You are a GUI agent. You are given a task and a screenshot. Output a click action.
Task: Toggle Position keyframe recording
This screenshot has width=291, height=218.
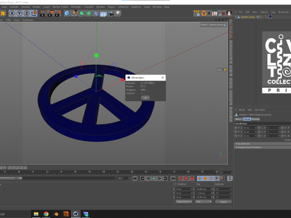pos(199,179)
